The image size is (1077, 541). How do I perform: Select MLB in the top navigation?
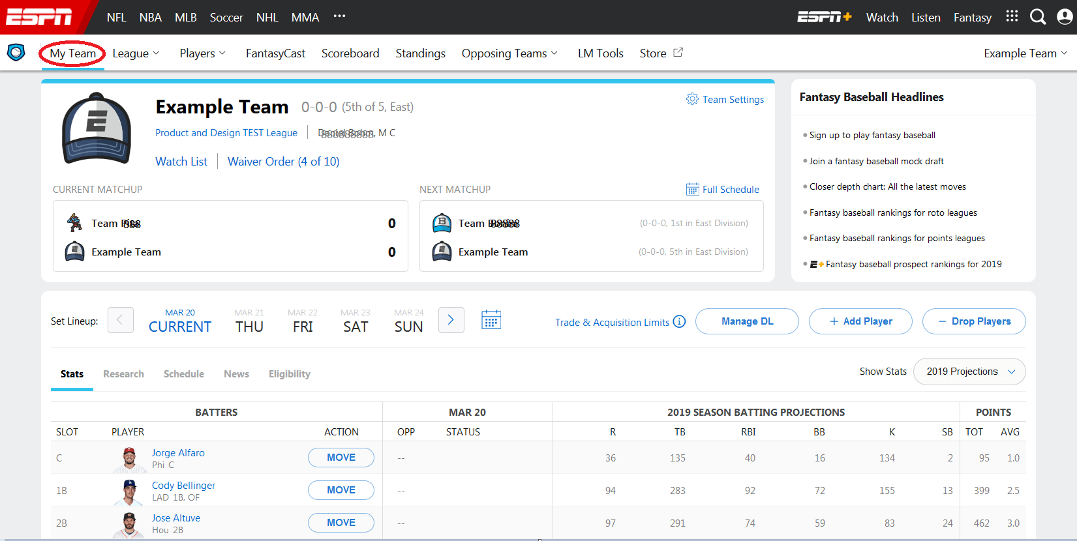click(186, 18)
